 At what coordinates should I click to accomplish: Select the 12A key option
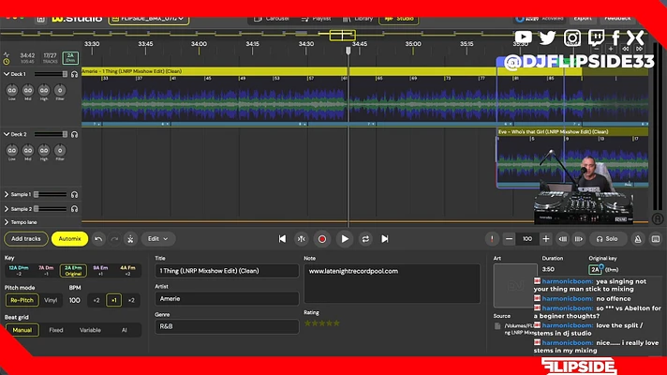coord(19,271)
